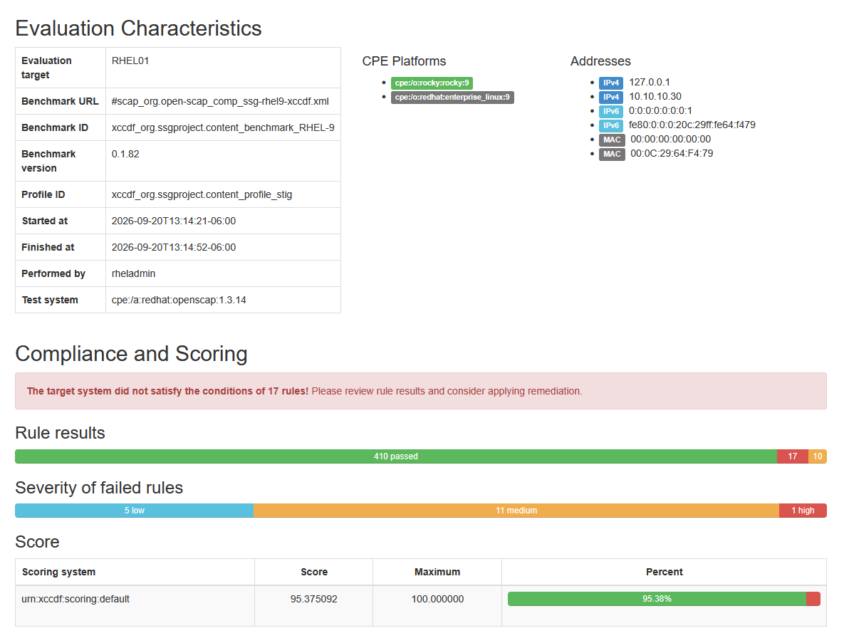This screenshot has width=844, height=638.
Task: Click the blue '5 low' severity segment
Action: 135,511
